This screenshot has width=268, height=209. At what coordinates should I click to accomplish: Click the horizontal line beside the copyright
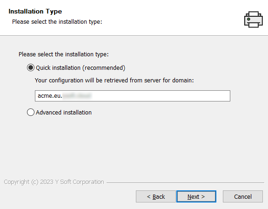tap(185, 182)
